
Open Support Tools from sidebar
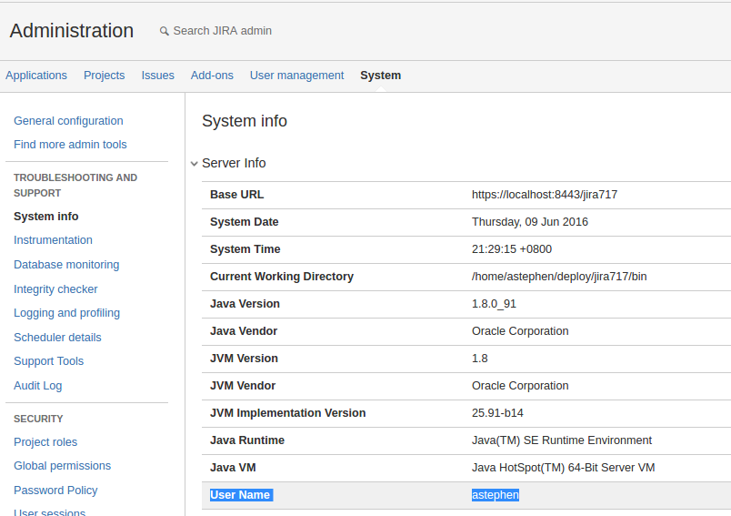48,361
